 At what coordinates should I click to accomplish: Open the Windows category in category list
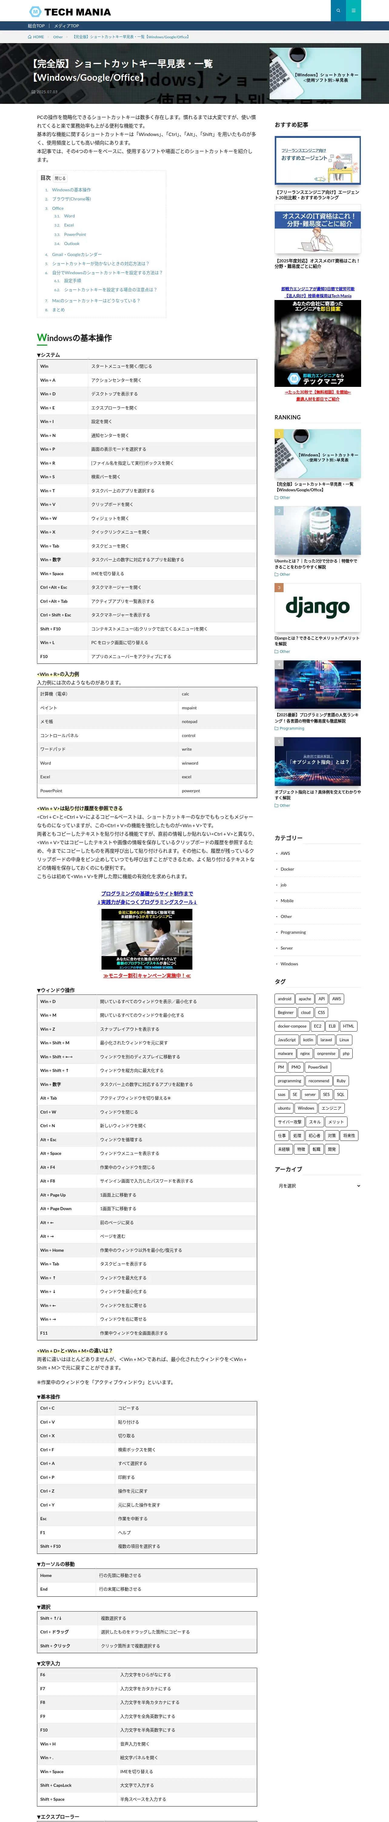click(x=289, y=964)
